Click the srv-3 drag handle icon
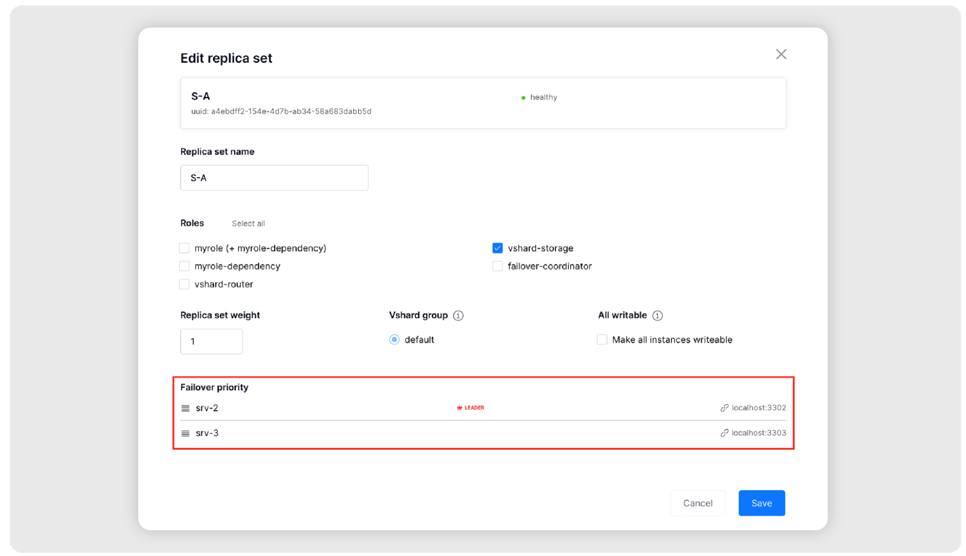The height and width of the screenshot is (556, 966). pos(185,433)
